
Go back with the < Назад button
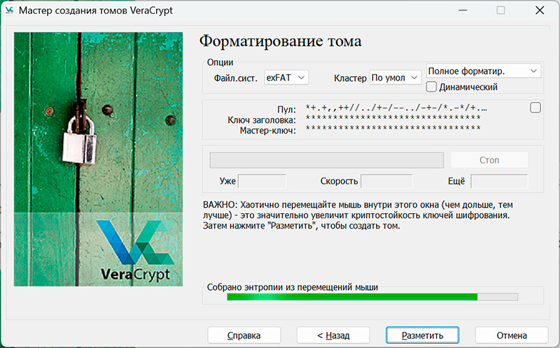tap(333, 335)
